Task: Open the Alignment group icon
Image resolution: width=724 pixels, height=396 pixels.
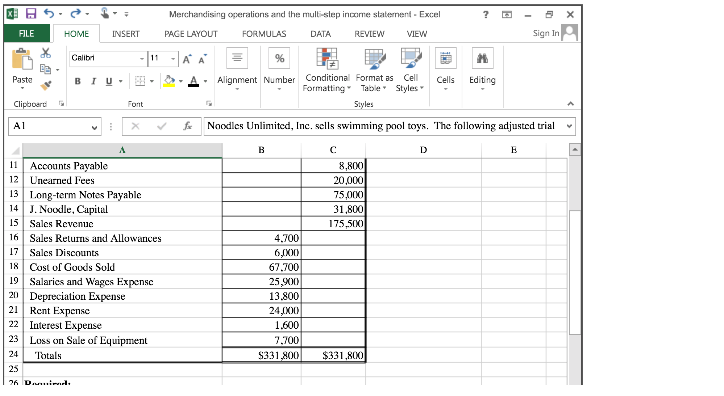Action: pyautogui.click(x=237, y=58)
